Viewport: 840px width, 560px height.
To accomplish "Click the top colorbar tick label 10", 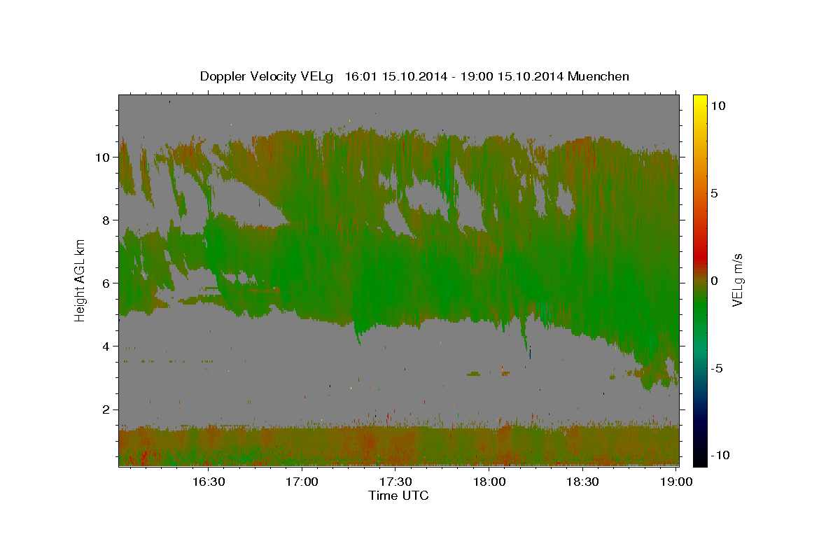I will click(717, 106).
